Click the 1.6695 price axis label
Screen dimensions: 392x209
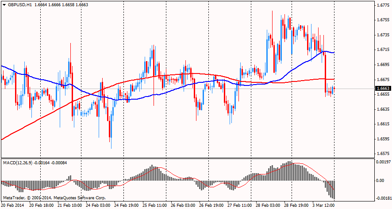(x=383, y=65)
